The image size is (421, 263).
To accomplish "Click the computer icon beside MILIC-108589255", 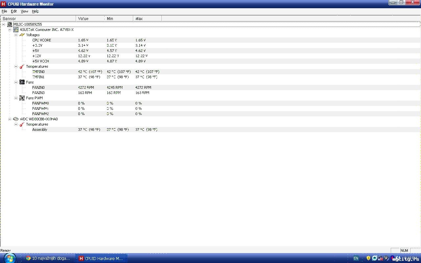I will pos(10,24).
